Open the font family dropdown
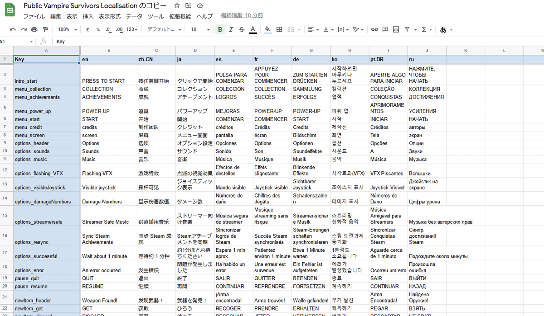544x316 pixels. coord(164,29)
